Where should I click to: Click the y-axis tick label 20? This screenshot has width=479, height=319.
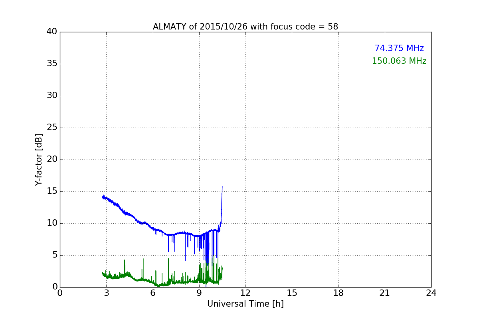click(52, 159)
